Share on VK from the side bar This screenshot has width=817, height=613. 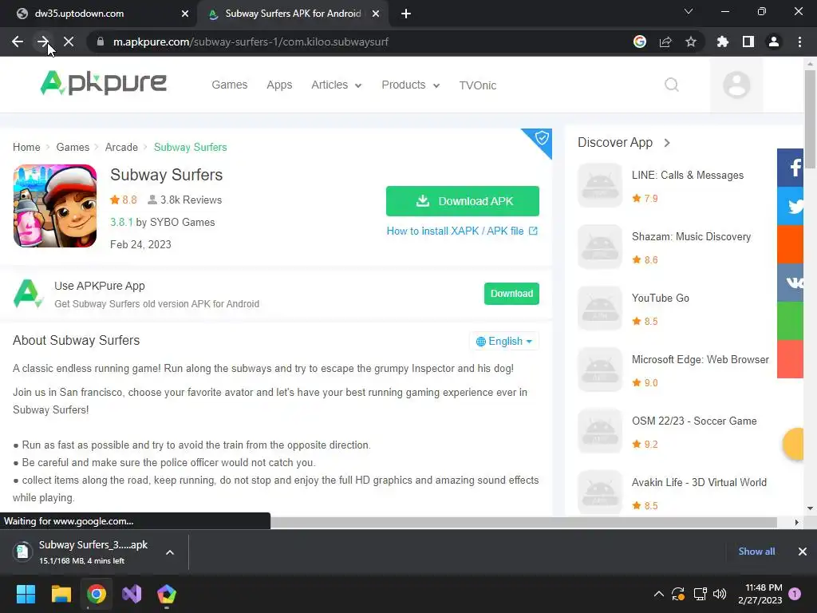coord(791,283)
